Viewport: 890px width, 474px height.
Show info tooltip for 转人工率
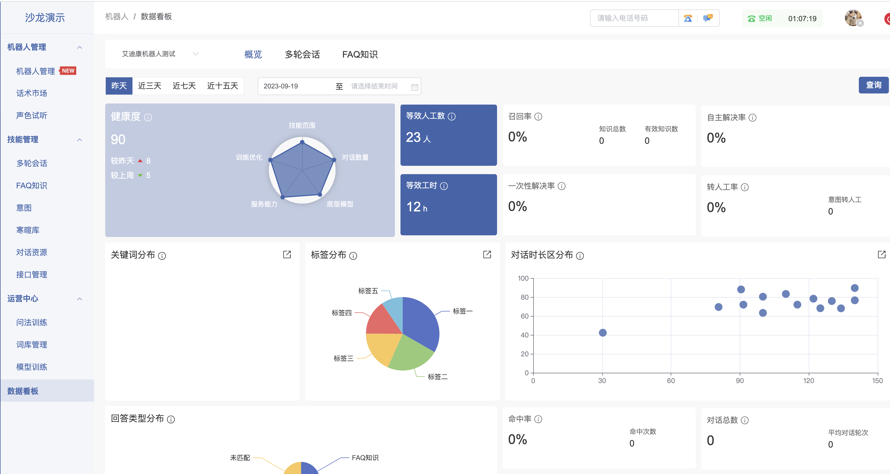[745, 187]
